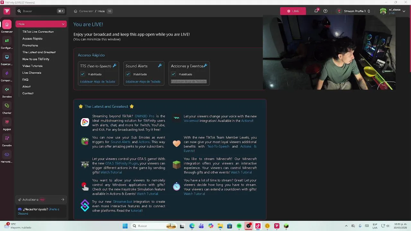Click the Pepe sub emote icon
Screen dimensions: 411x231
85,141
